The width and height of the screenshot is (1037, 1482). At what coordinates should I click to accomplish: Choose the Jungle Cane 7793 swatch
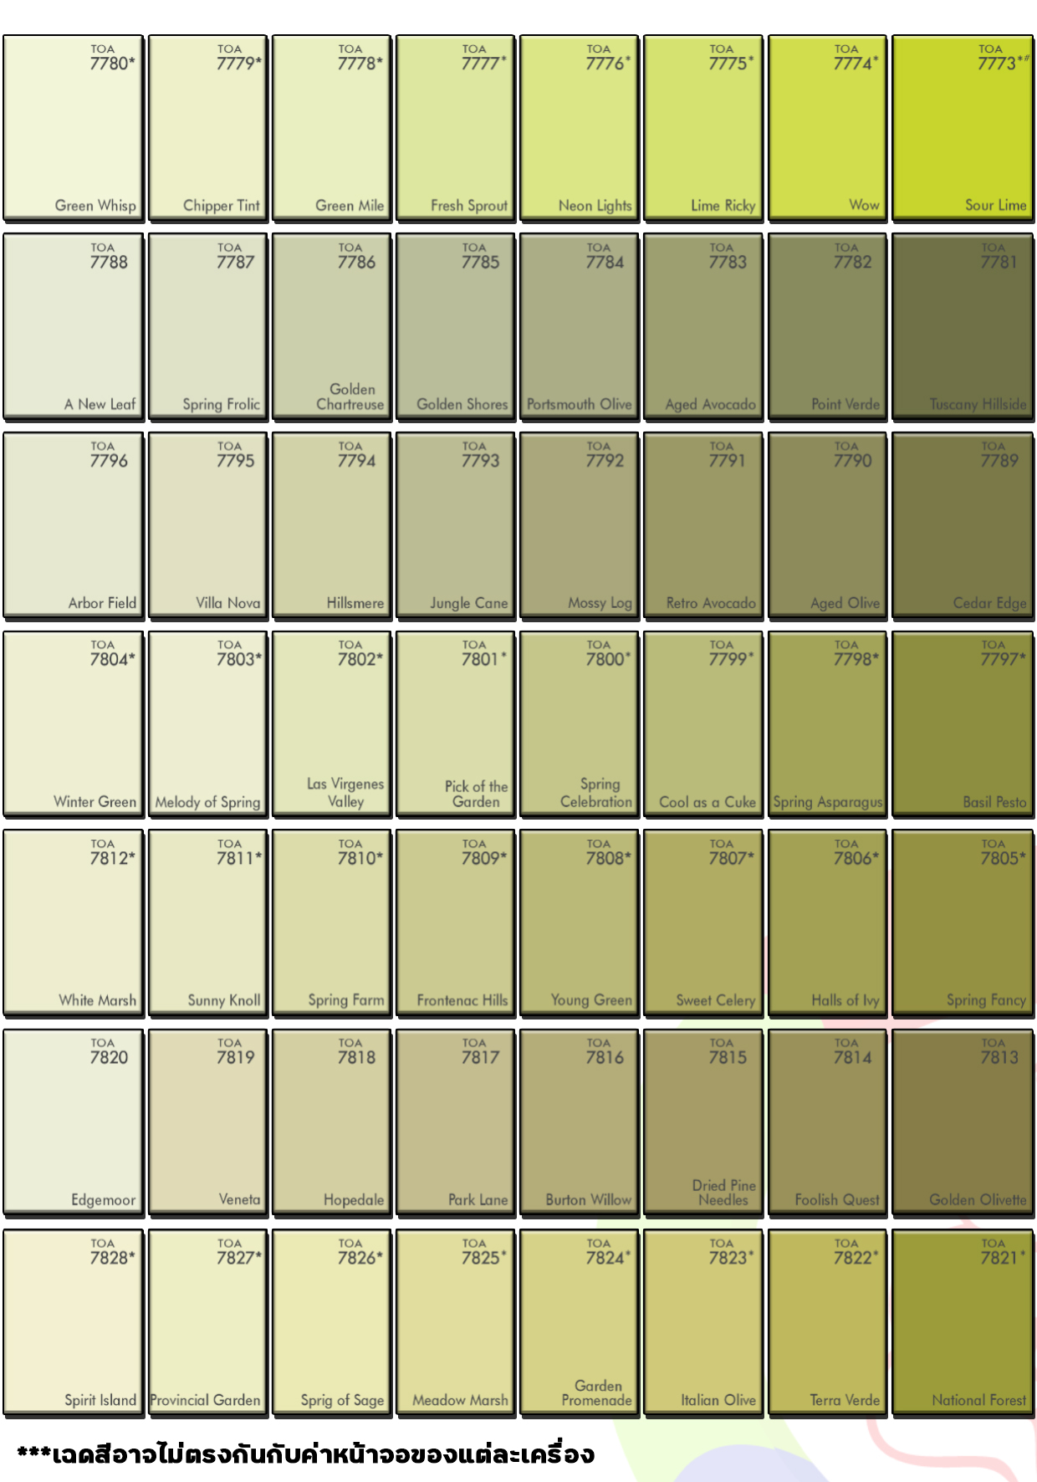(x=455, y=525)
